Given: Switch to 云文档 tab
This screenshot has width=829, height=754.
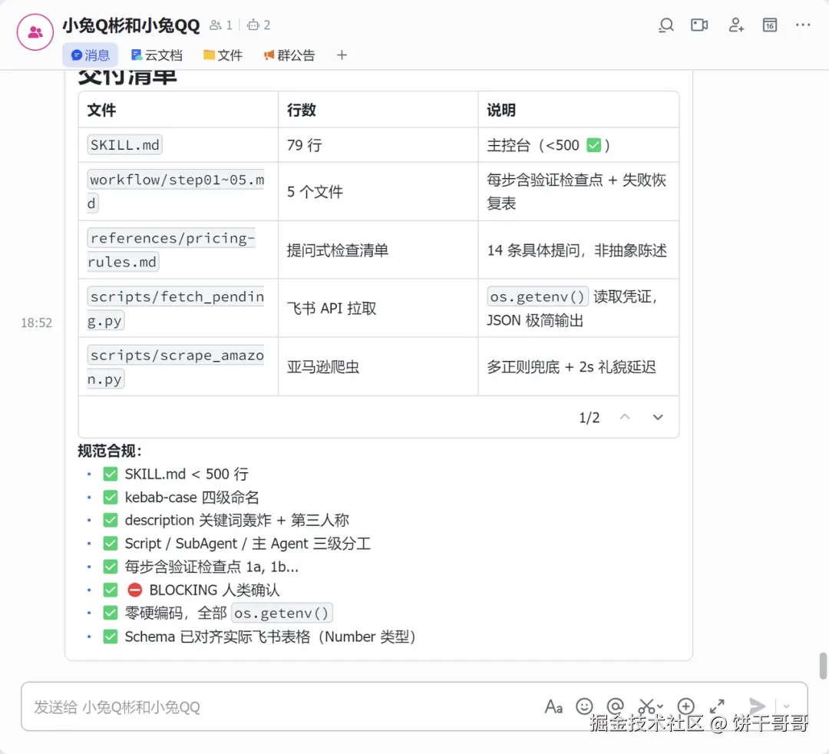Looking at the screenshot, I should tap(157, 55).
